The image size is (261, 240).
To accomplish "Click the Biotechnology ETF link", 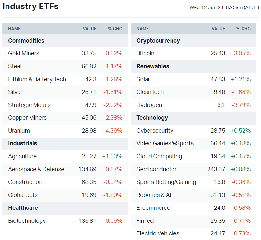I will pyautogui.click(x=27, y=221).
